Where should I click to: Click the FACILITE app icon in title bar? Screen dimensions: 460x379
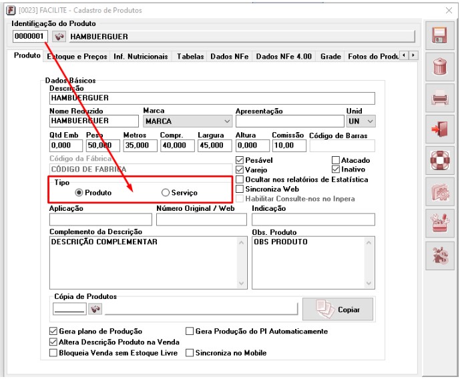point(11,11)
